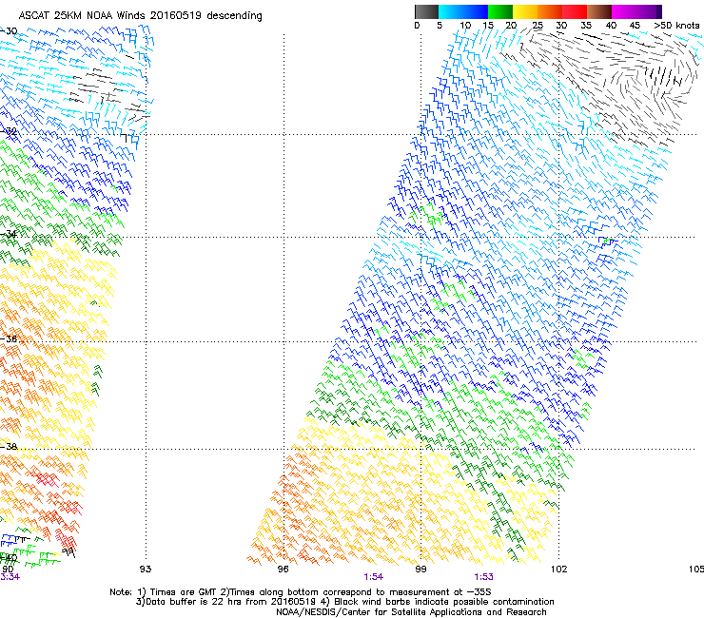Click the red 30-35 knots legend segment
This screenshot has height=618, width=704.
click(x=575, y=11)
